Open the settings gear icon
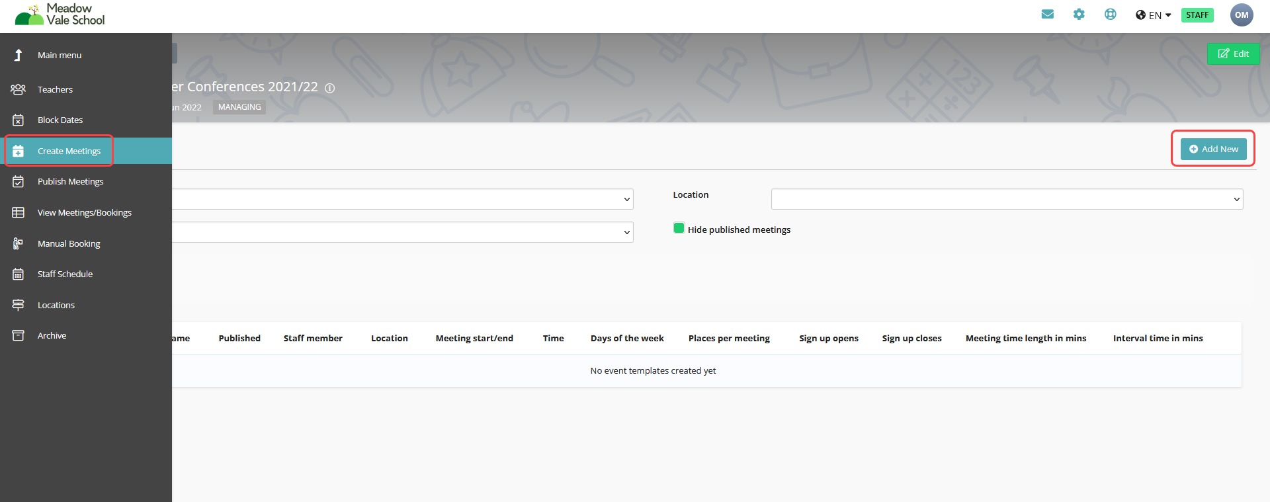 [x=1079, y=15]
